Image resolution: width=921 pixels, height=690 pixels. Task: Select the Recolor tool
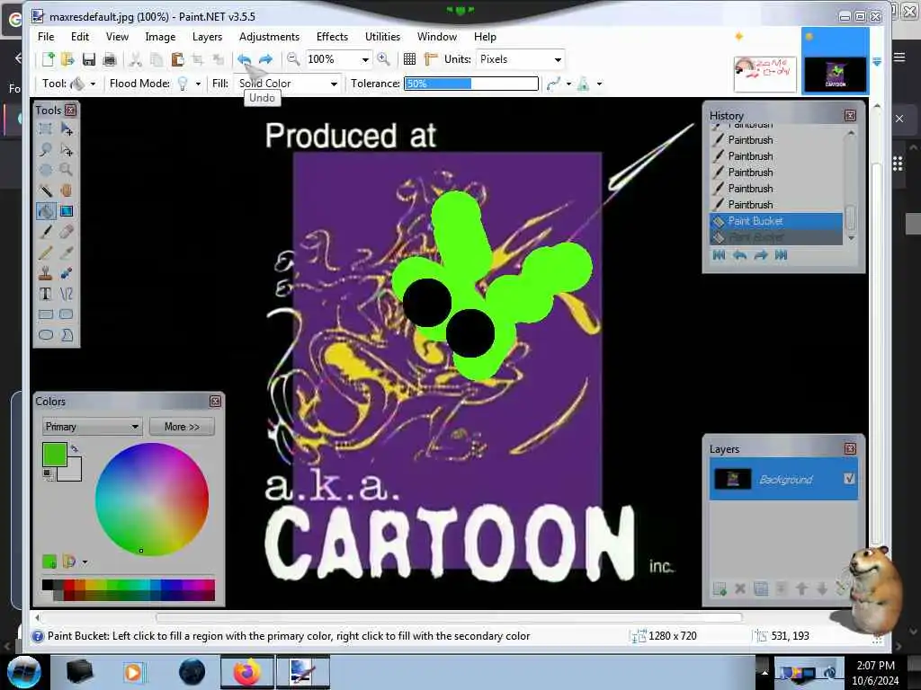(67, 273)
